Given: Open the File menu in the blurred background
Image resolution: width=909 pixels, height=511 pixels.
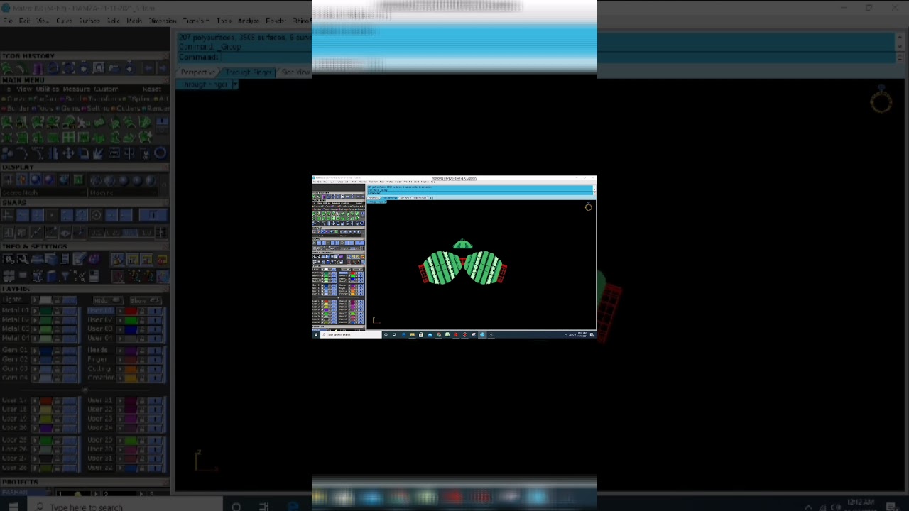Looking at the screenshot, I should (x=8, y=21).
